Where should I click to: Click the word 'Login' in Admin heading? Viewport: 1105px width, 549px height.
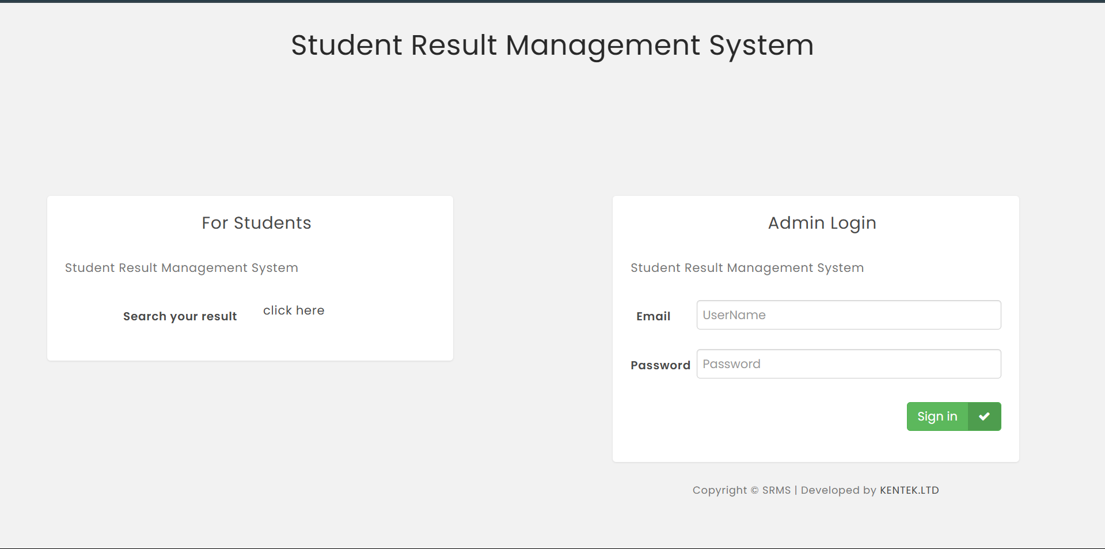tap(853, 223)
